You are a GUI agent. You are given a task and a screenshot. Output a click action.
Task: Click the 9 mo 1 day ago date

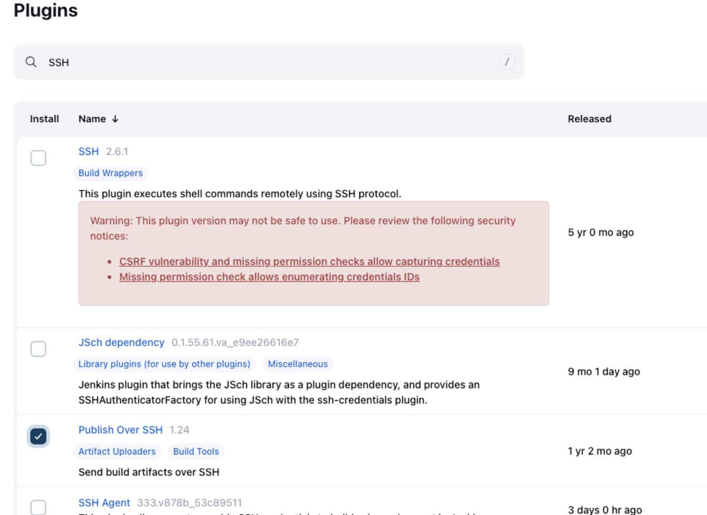tap(604, 371)
